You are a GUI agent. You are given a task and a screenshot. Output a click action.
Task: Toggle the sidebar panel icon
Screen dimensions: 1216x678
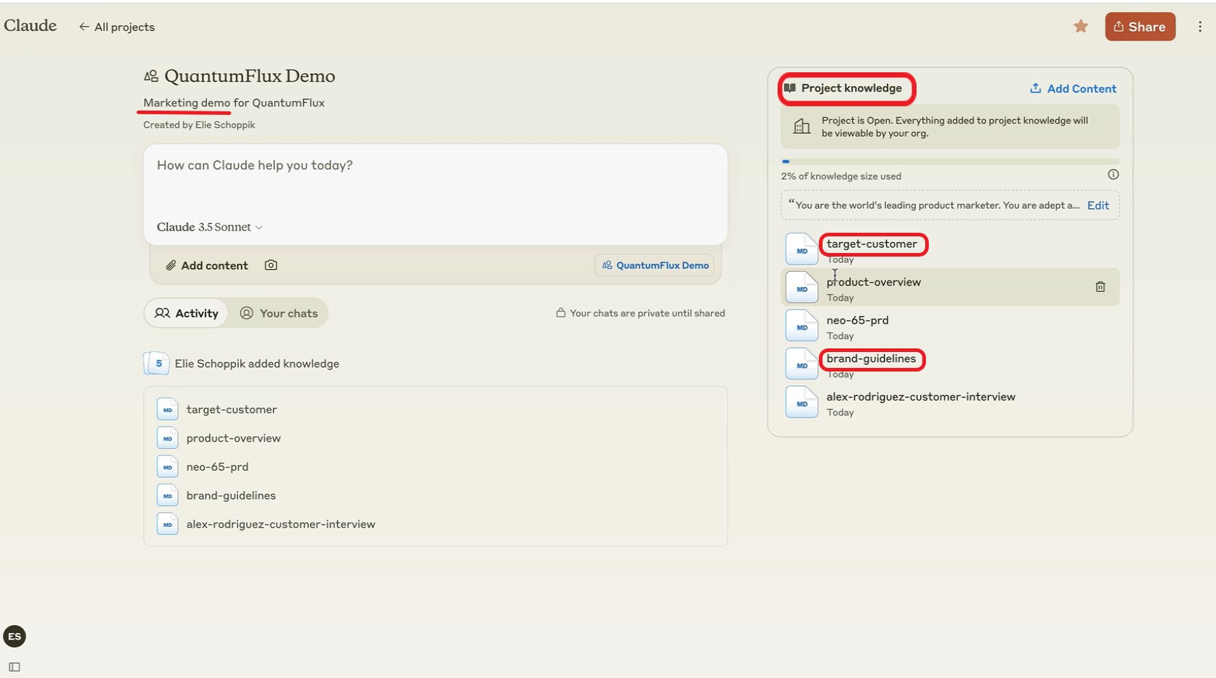[14, 666]
